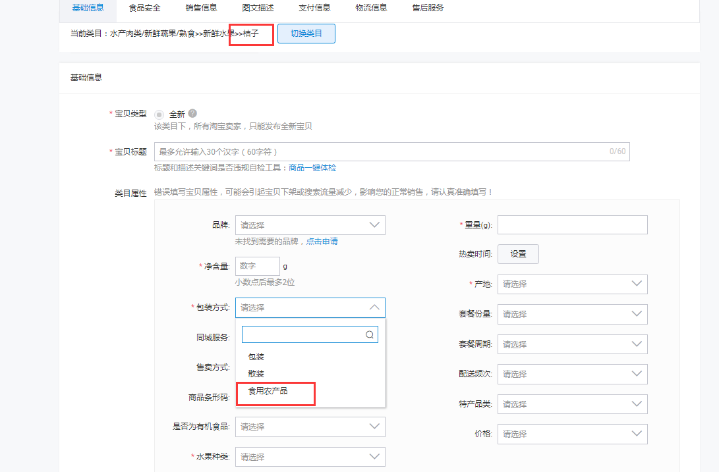Click the 点击申请 brand link

322,242
